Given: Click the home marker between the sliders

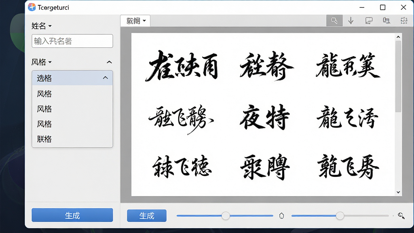Looking at the screenshot, I should tap(281, 216).
